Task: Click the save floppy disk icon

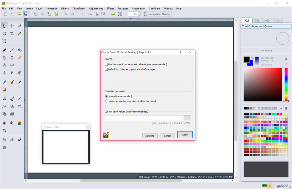Action: click(26, 14)
